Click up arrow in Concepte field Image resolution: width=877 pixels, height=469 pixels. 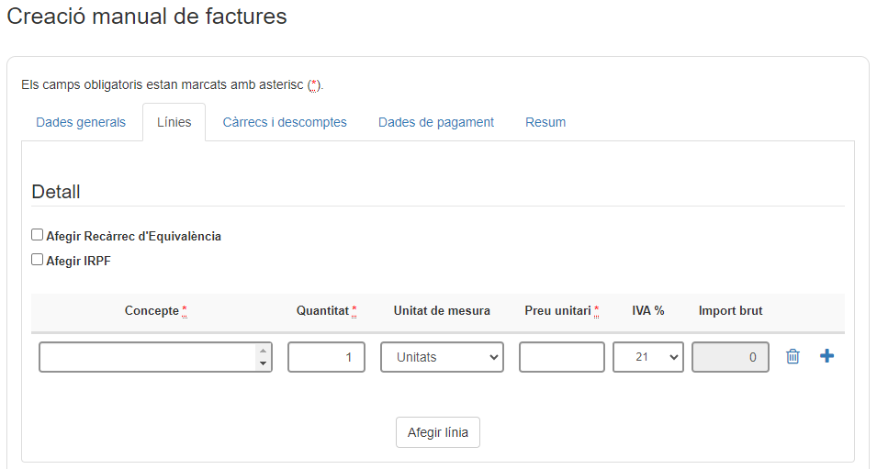[x=264, y=351]
